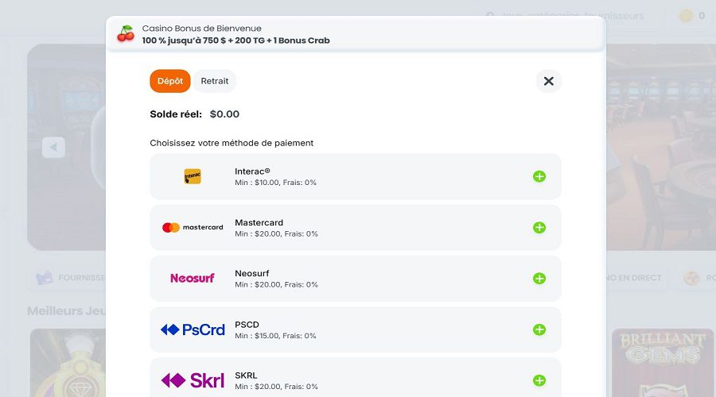Click the PsCrd logo
716x397 pixels.
coord(193,330)
